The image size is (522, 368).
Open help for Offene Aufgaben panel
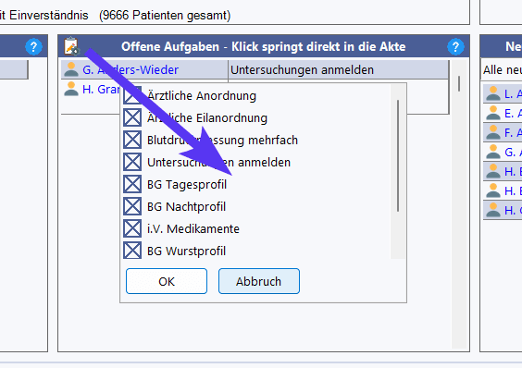coord(455,46)
